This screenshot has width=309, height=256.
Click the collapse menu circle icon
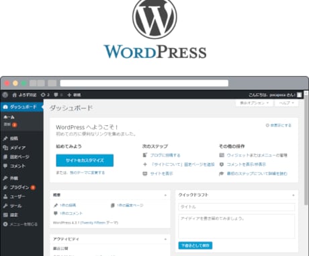pos(5,224)
